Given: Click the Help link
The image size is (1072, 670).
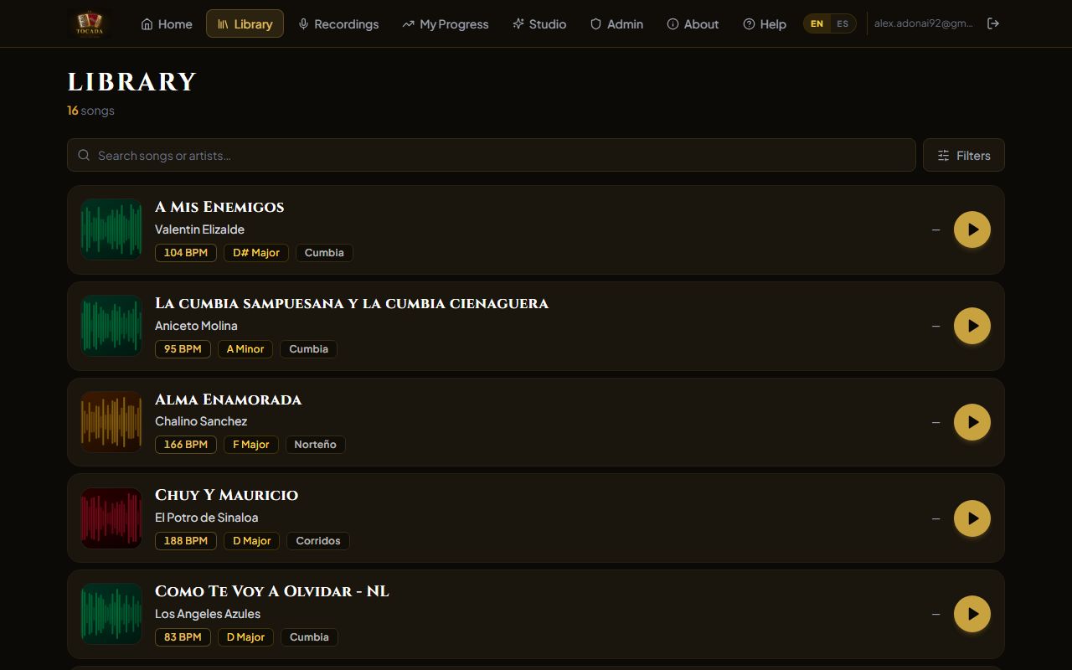Looking at the screenshot, I should pyautogui.click(x=765, y=23).
